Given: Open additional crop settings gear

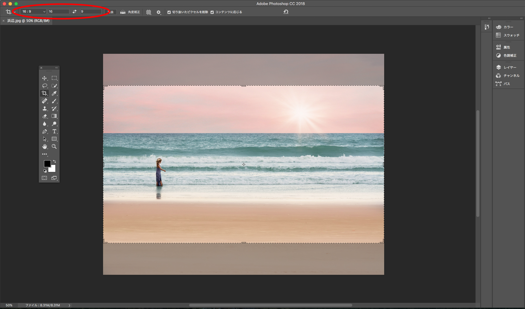Looking at the screenshot, I should point(159,12).
